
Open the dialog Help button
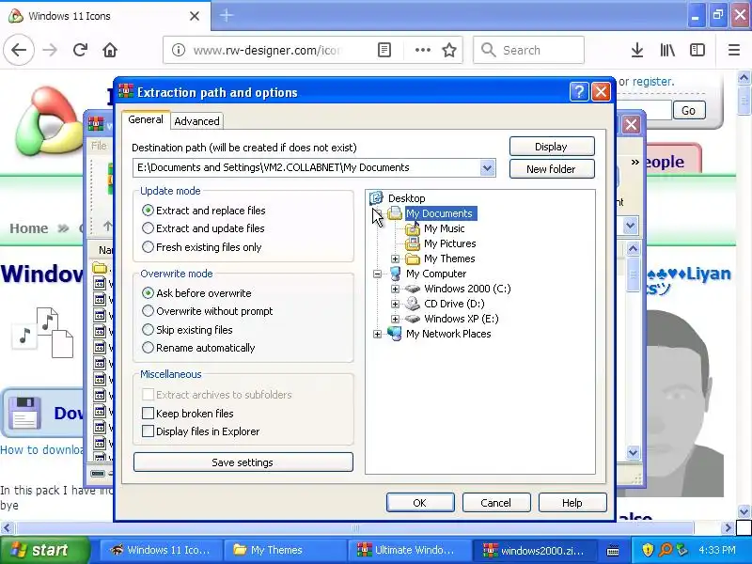point(572,503)
